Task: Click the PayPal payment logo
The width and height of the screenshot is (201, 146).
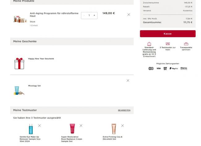Action: tap(174, 69)
